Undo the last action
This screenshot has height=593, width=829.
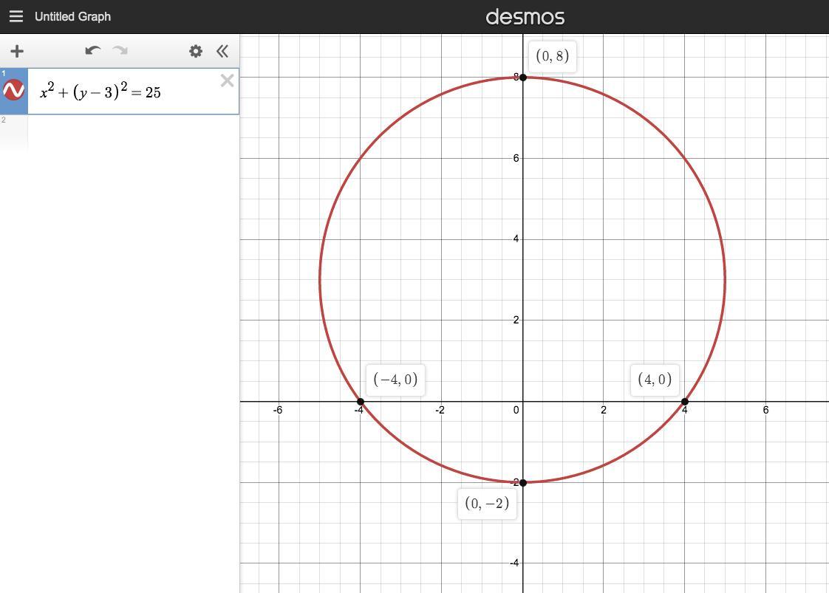pyautogui.click(x=92, y=51)
